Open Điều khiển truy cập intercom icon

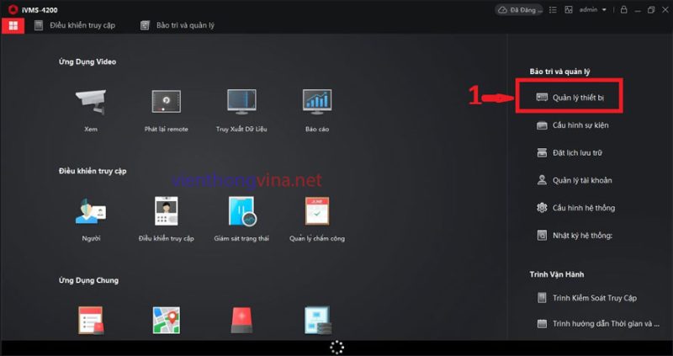[x=166, y=211]
